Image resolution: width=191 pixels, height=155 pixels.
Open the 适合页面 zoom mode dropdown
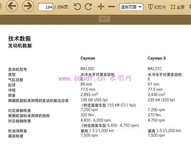tap(131, 7)
